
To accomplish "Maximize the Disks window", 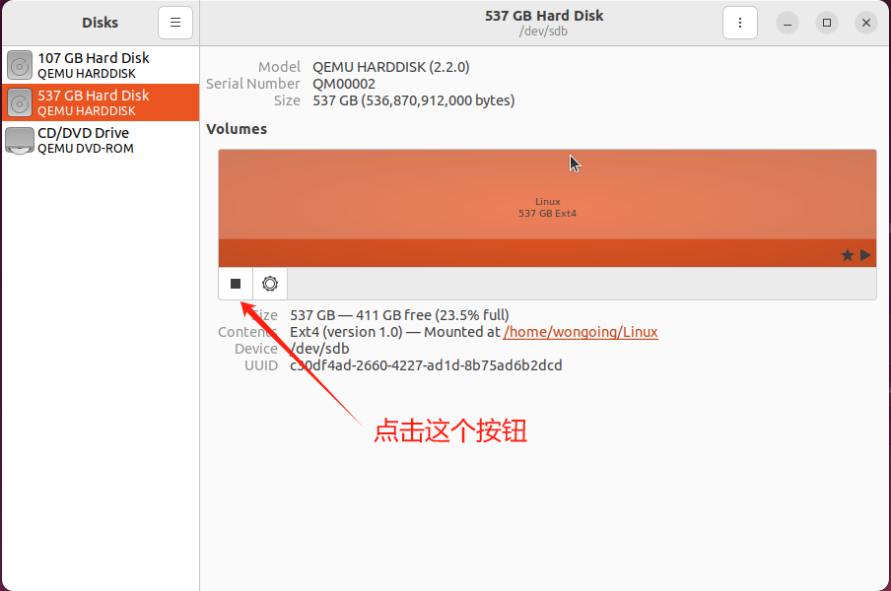I will click(x=827, y=23).
